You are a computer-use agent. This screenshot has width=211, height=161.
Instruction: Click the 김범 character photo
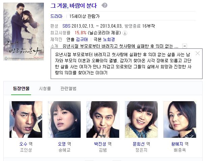coord(103,119)
